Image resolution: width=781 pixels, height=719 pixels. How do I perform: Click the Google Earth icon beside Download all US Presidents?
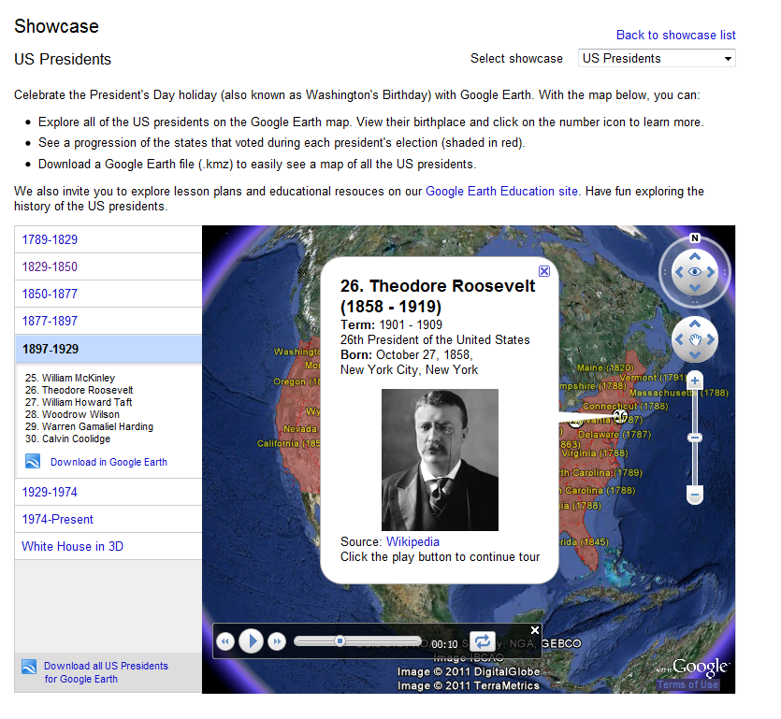[x=29, y=667]
